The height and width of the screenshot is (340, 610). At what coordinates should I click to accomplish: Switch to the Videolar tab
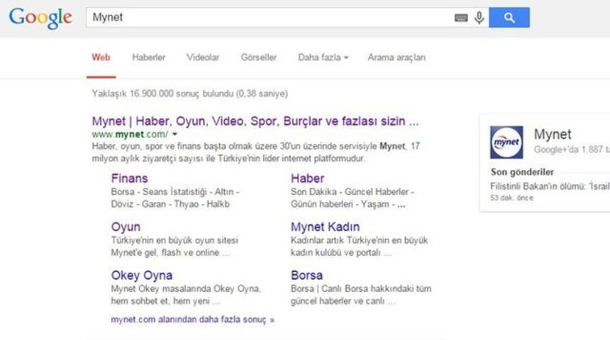point(203,57)
